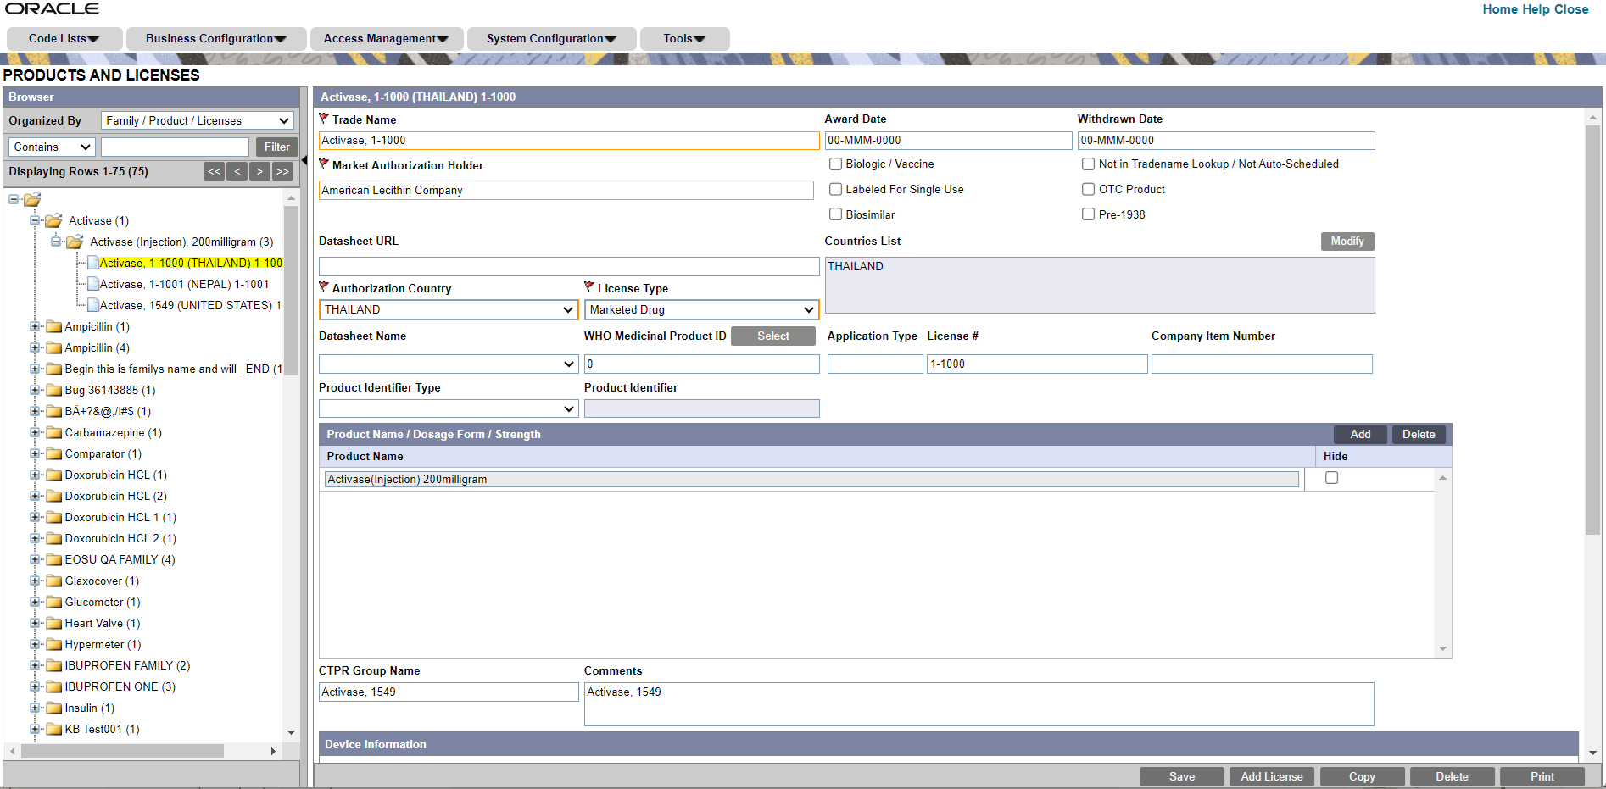The height and width of the screenshot is (789, 1606).
Task: Click the Ampicillin (1) folder icon
Action: 54,326
